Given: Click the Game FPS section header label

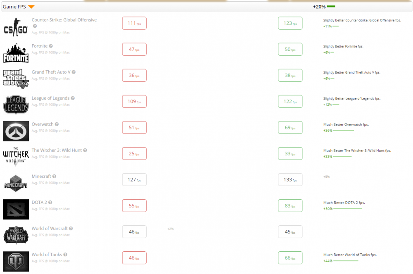Looking at the screenshot, I should [14, 7].
